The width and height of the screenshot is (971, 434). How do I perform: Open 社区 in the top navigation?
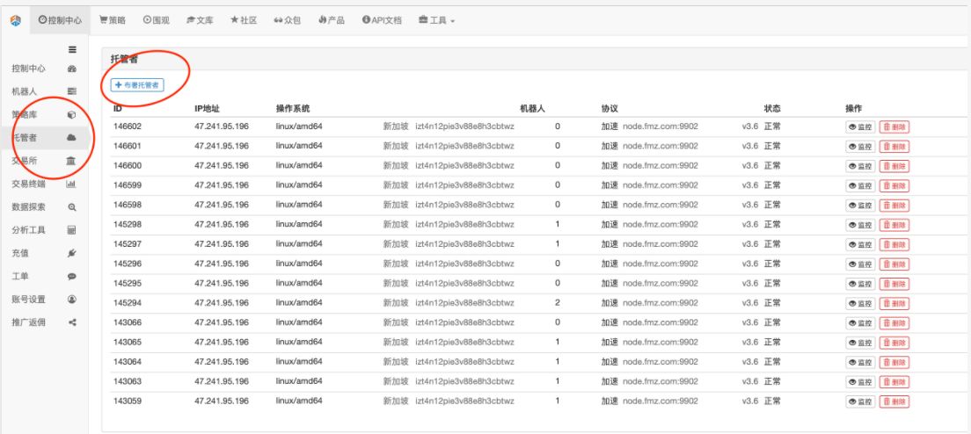click(244, 20)
